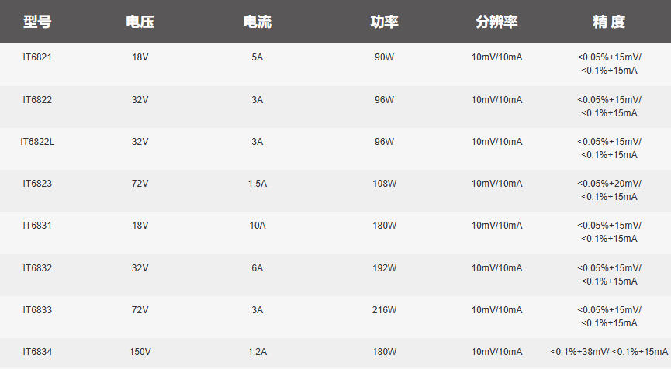Click 10mV/10mA resolution in IT6823 row
Viewport: 671px width, 369px height.
click(496, 184)
